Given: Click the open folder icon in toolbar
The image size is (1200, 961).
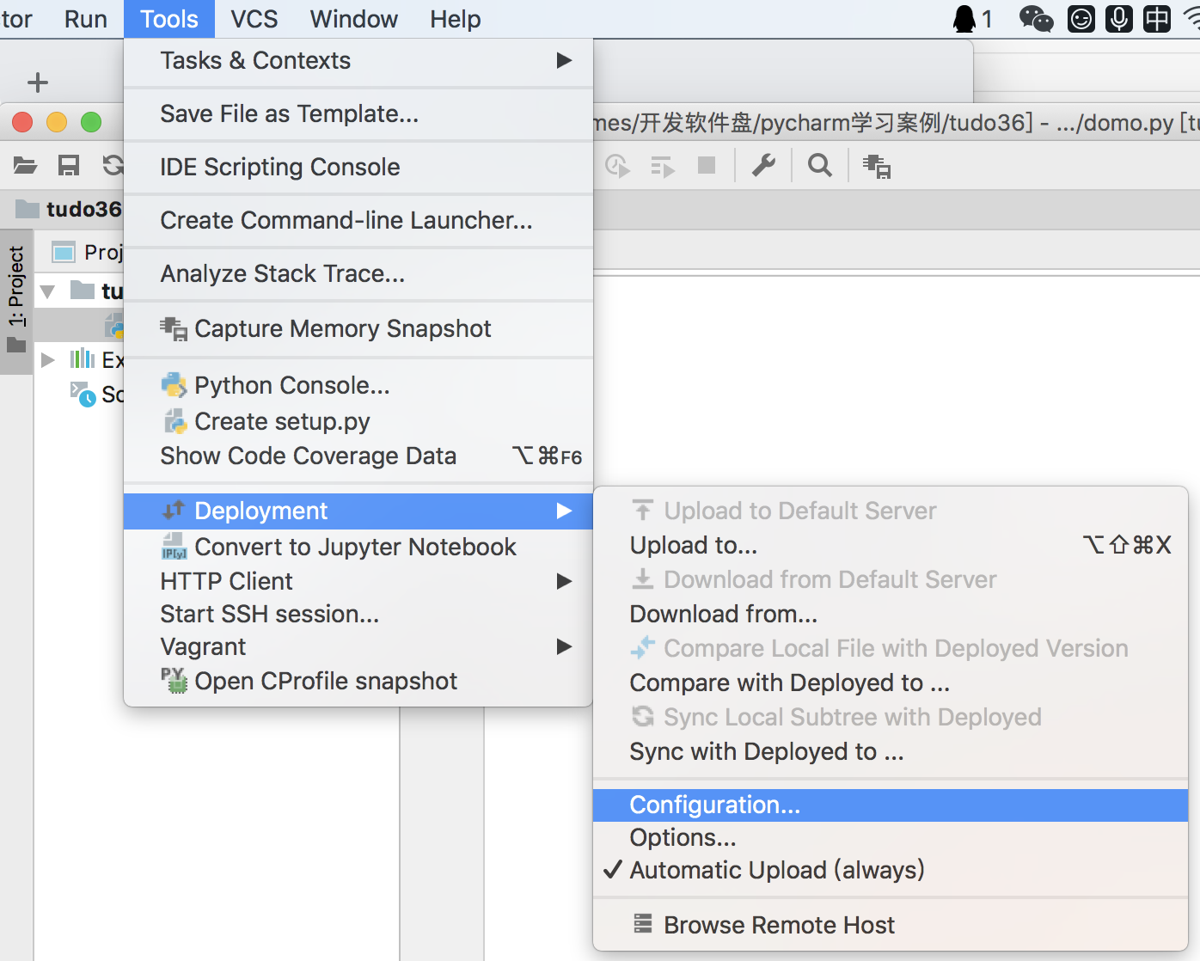Looking at the screenshot, I should point(26,165).
